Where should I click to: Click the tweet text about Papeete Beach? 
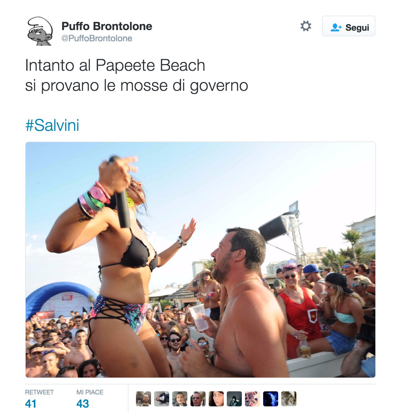coord(137,75)
